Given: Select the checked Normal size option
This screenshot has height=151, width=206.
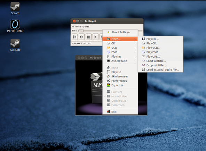Looking at the screenshot, I should 120,97.
